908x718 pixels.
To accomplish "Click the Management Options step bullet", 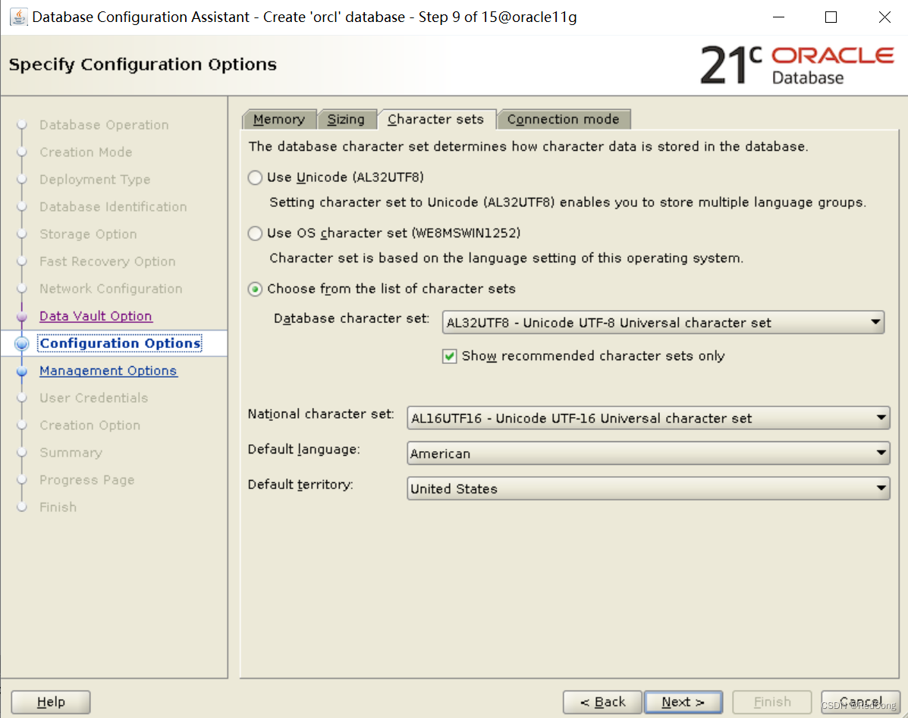I will pyautogui.click(x=22, y=371).
